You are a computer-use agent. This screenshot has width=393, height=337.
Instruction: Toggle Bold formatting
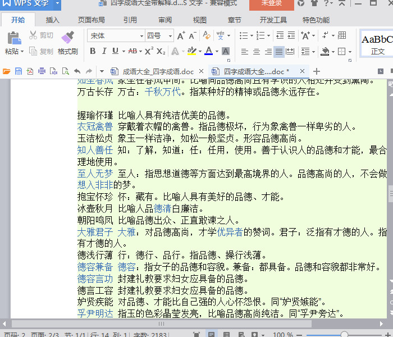[93, 51]
